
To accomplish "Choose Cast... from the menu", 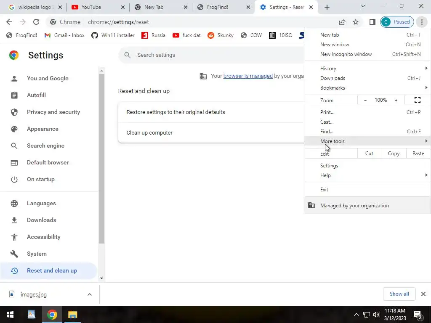I will tap(367, 122).
